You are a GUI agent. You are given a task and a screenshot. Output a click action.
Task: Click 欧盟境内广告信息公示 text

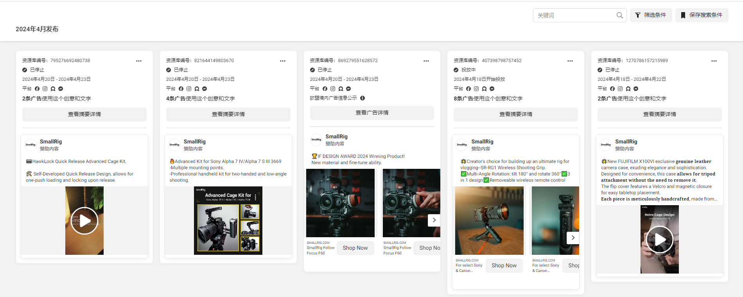pyautogui.click(x=334, y=98)
